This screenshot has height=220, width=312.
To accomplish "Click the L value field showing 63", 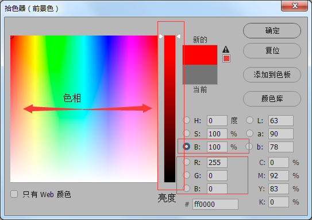I will pos(281,120).
